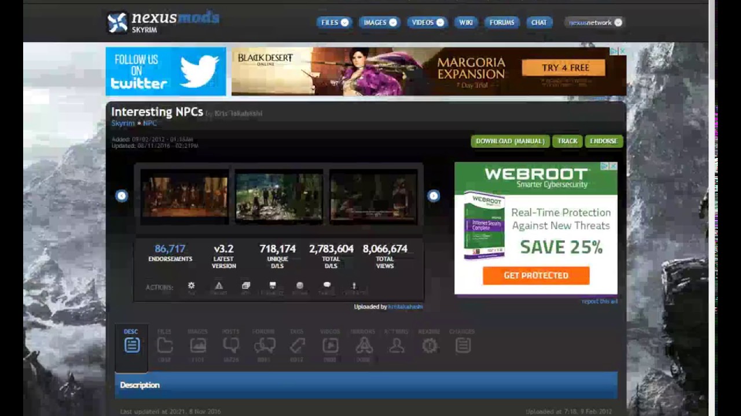The image size is (741, 416).
Task: Click the round globe action icon
Action: click(x=300, y=286)
